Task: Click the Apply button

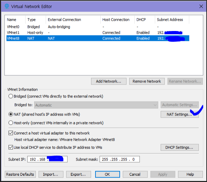Action: click(163, 175)
